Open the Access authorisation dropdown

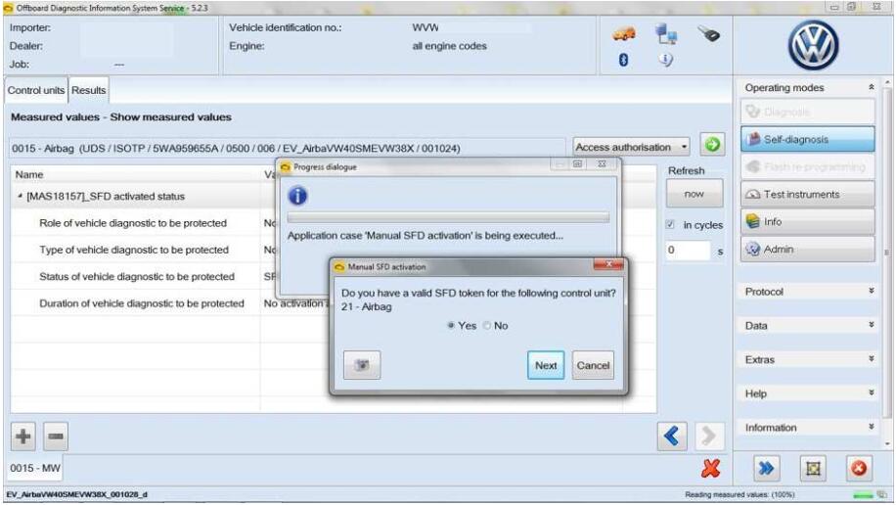click(x=632, y=147)
